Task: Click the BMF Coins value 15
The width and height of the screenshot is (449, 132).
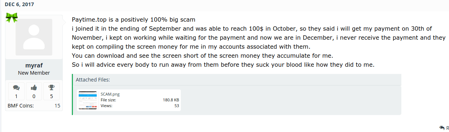Action: 57,106
